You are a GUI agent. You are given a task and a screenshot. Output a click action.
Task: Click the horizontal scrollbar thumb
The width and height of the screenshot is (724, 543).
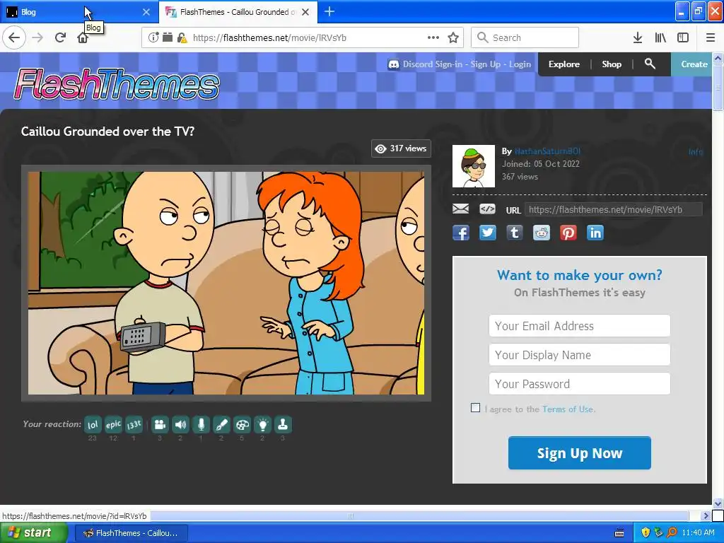[351, 515]
